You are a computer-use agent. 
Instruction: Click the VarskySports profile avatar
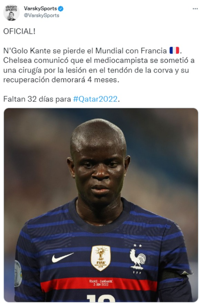[x=11, y=12]
